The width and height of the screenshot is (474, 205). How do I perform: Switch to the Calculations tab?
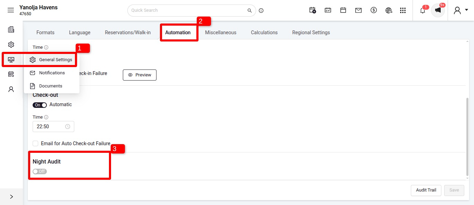[x=264, y=32]
